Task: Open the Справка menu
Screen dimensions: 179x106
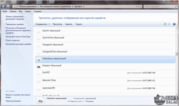Action: pyautogui.click(x=37, y=11)
